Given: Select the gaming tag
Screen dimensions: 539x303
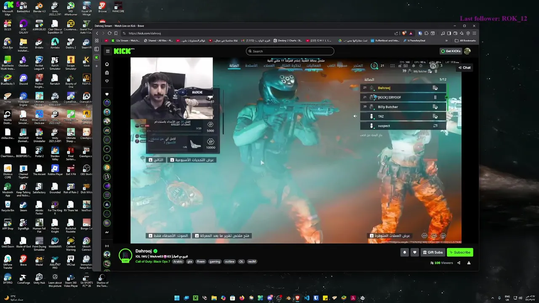Looking at the screenshot, I should click(x=215, y=261).
